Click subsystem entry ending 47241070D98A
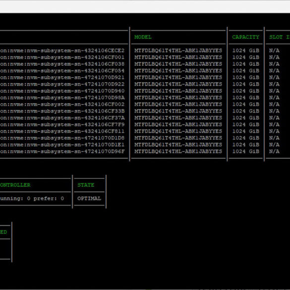This screenshot has width=290, height=290. click(x=62, y=98)
